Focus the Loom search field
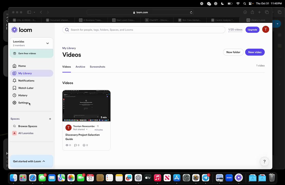 (144, 30)
